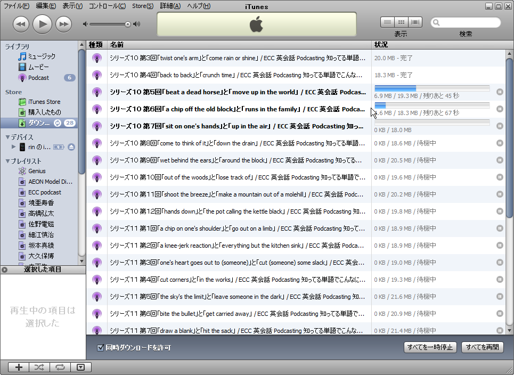Screen dimensions: 514x375
Task: Sort by the 名前 column header
Action: (x=239, y=45)
